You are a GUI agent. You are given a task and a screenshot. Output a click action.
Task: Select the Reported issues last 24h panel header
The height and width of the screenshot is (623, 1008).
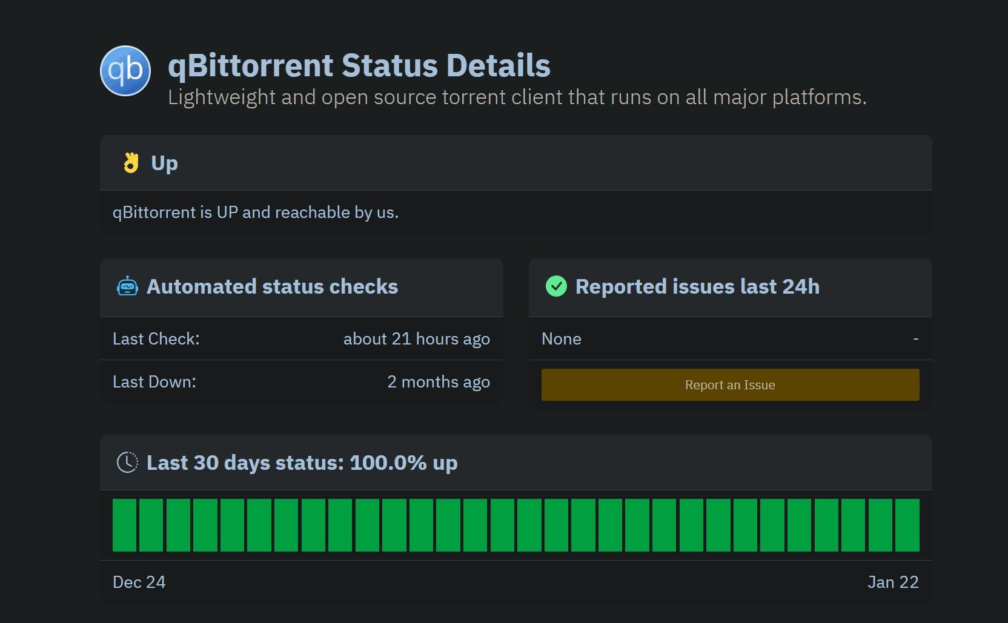pos(697,287)
